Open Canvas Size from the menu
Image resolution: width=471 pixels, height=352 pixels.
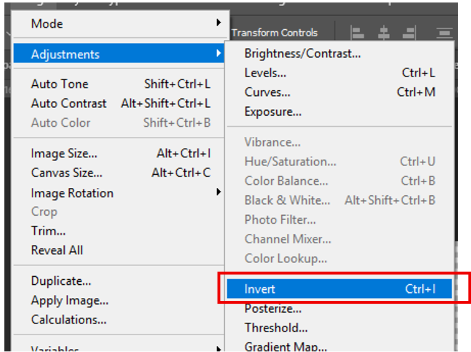point(67,173)
